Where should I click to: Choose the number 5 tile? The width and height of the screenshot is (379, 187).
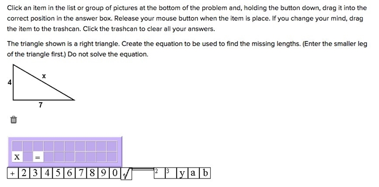(x=58, y=173)
